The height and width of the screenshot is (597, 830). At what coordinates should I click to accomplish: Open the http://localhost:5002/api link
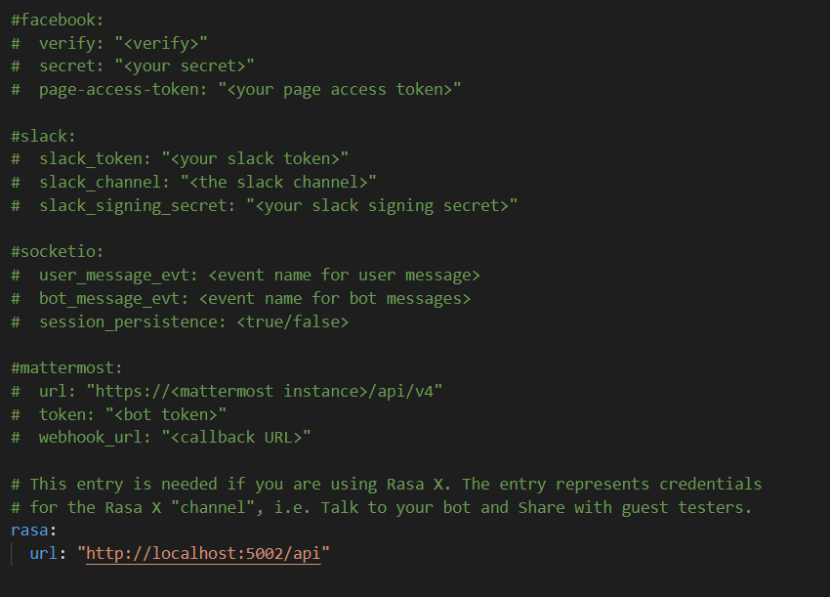203,554
